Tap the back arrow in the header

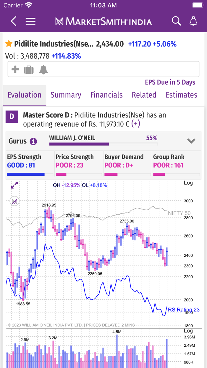pos(14,21)
